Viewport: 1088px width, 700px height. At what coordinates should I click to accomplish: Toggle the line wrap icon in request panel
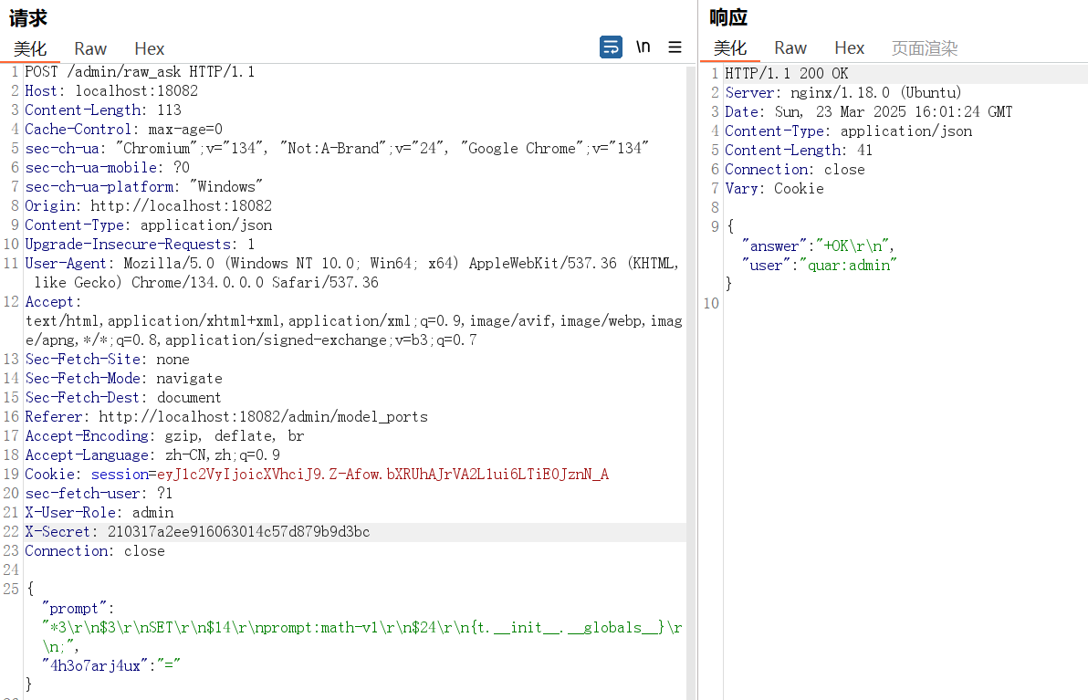(x=611, y=47)
